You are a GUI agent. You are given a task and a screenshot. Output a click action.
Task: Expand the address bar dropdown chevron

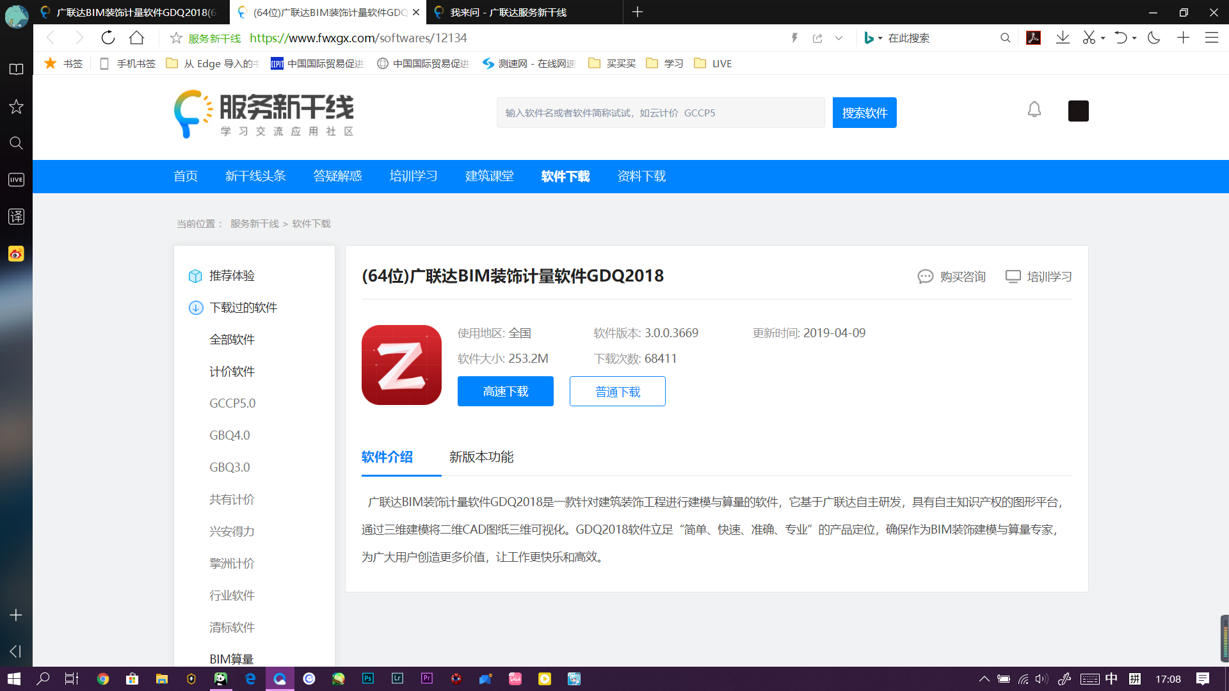839,38
